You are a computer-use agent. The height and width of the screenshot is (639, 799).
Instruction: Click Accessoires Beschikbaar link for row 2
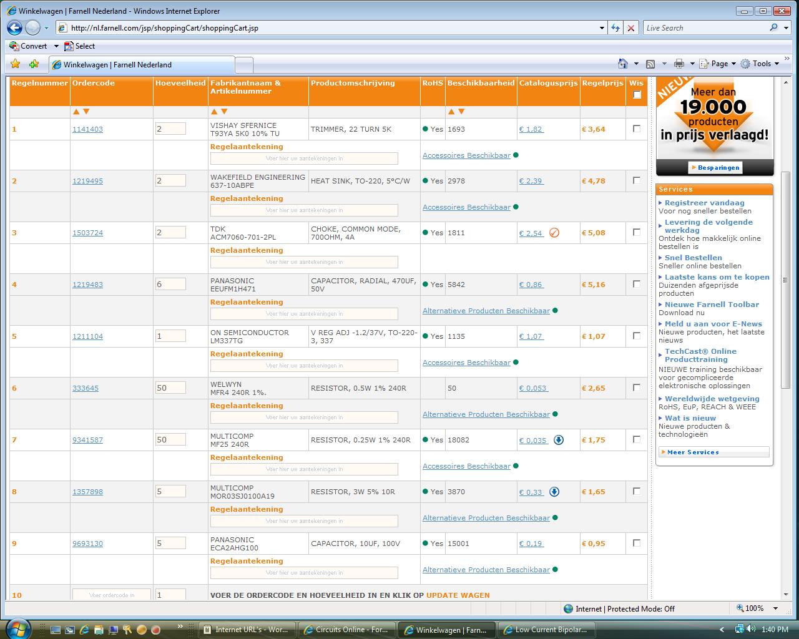tap(466, 207)
